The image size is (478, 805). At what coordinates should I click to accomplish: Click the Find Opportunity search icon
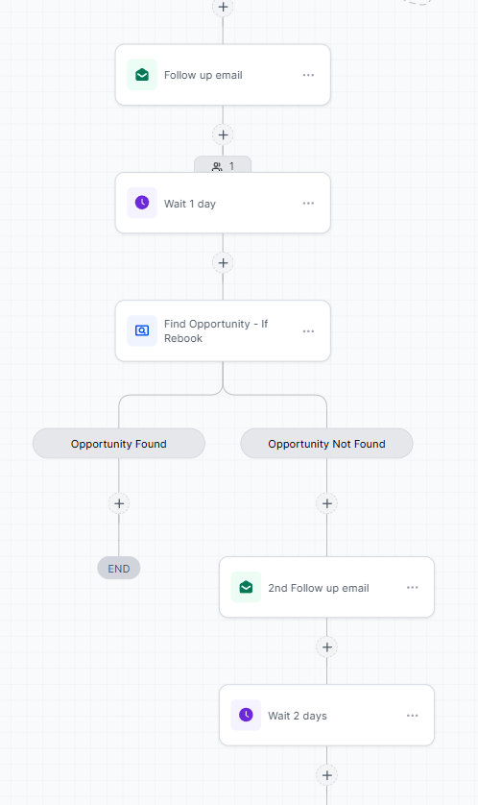pyautogui.click(x=142, y=331)
